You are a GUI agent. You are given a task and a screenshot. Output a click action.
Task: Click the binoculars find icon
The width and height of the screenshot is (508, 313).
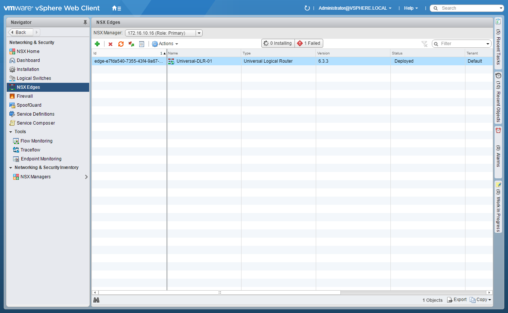coord(96,300)
